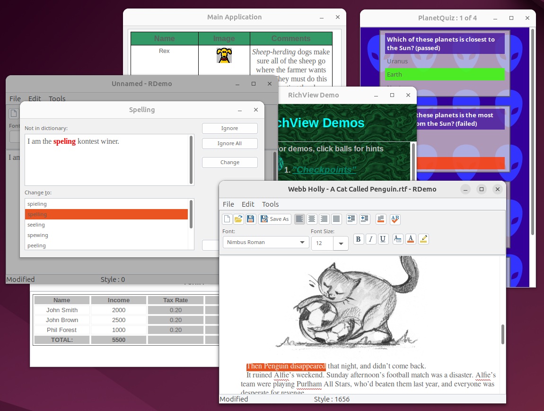Viewport: 544px width, 411px height.
Task: Run the spell checker from the toolbar
Action: pos(395,219)
